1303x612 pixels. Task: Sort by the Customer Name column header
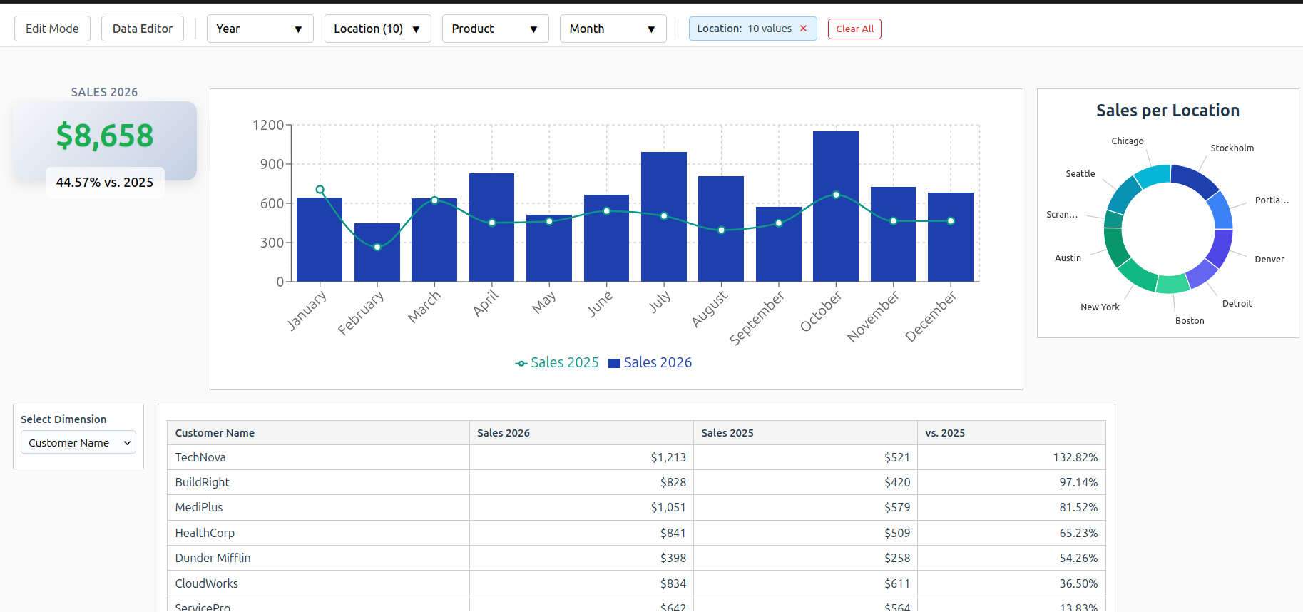(215, 433)
